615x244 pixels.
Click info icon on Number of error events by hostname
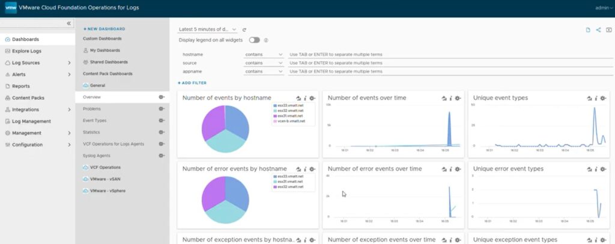(305, 169)
